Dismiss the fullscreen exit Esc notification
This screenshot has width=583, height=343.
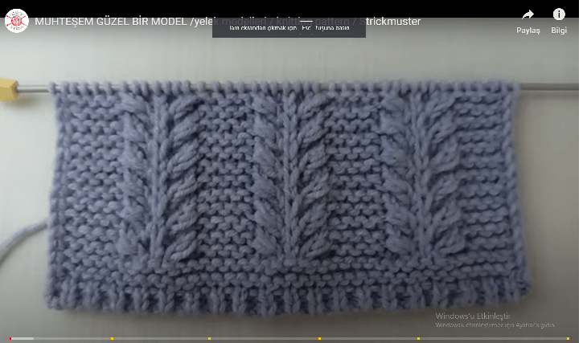tap(289, 27)
